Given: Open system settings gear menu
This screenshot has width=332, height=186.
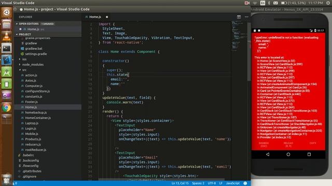Looking at the screenshot, I should click(x=328, y=3).
